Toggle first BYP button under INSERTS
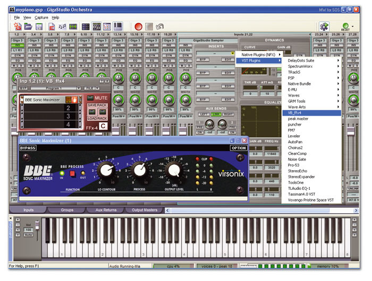Viewport: 372px width, 281px height. click(203, 59)
